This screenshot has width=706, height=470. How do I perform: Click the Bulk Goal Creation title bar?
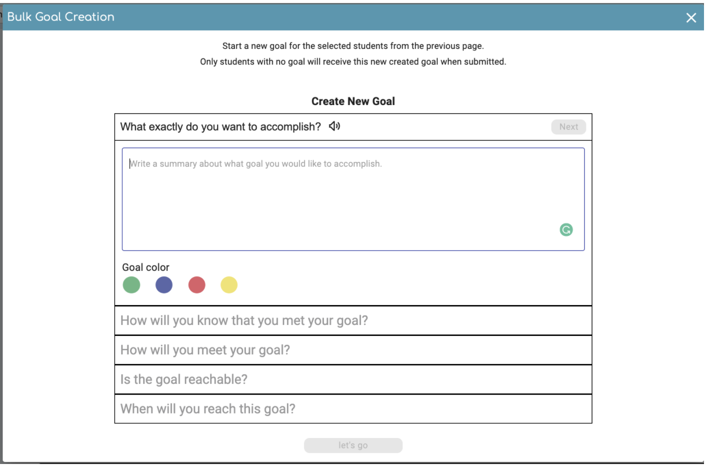[x=60, y=16]
